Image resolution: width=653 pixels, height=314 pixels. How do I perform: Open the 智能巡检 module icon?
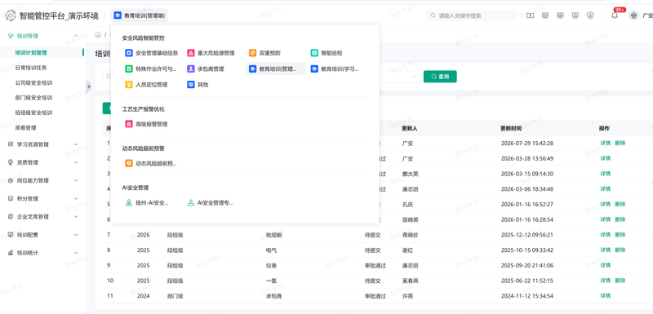pyautogui.click(x=314, y=53)
